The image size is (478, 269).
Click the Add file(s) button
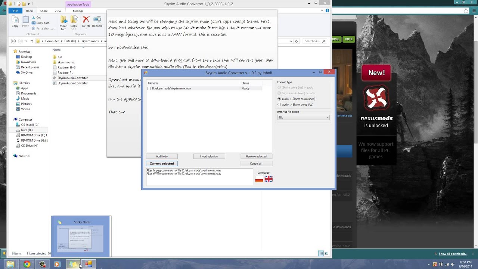(162, 156)
